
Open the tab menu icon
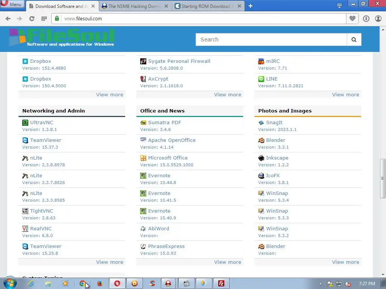[x=339, y=6]
